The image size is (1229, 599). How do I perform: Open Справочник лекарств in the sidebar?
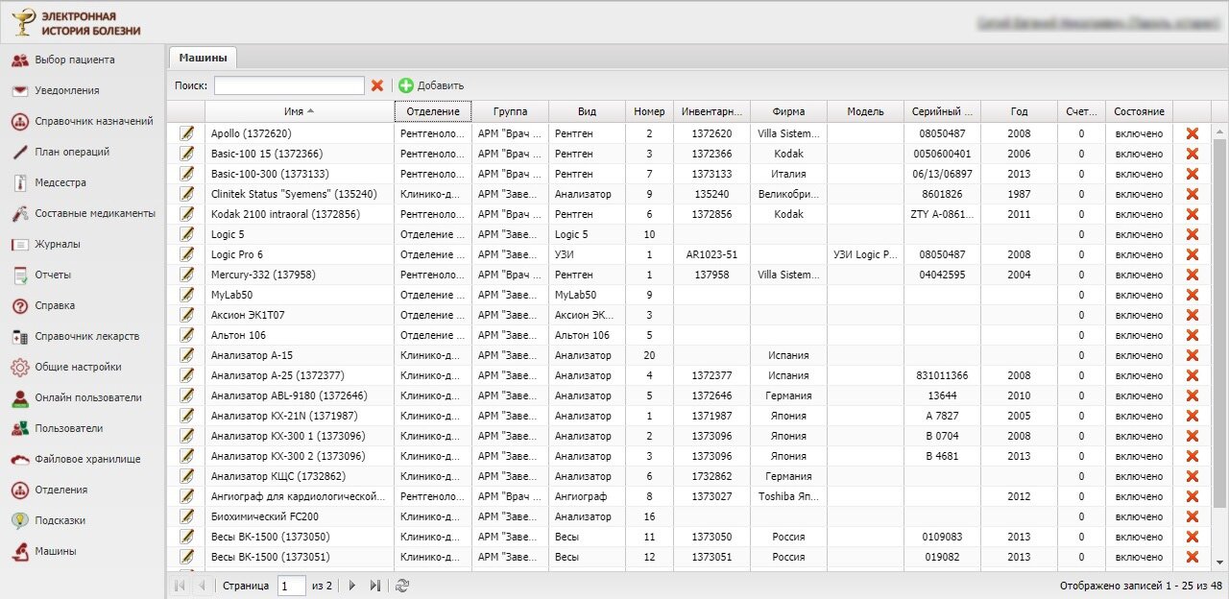tap(86, 336)
